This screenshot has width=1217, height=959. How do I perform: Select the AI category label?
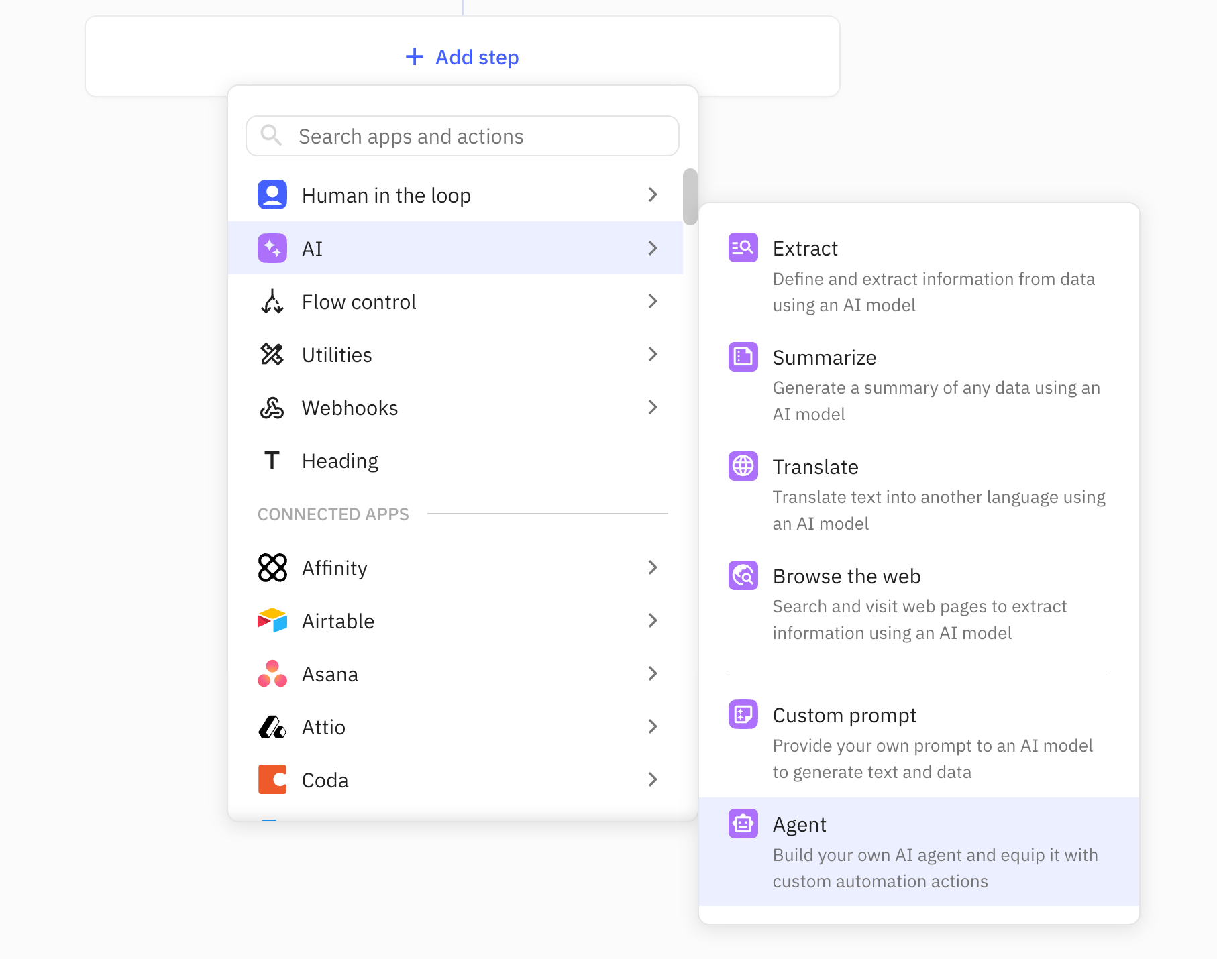coord(313,249)
